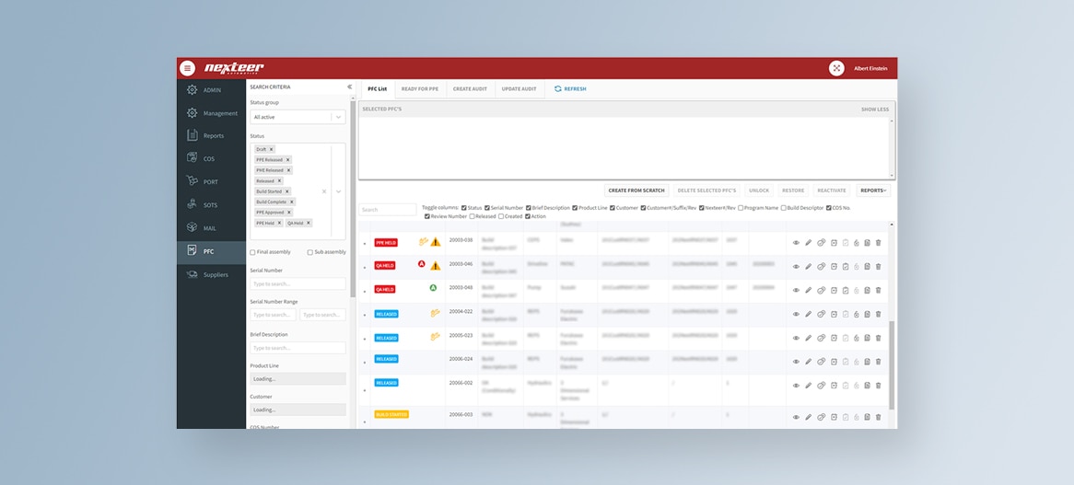Screen dimensions: 1074x485
Task: Open the Suppliers sidebar section
Action: (216, 274)
